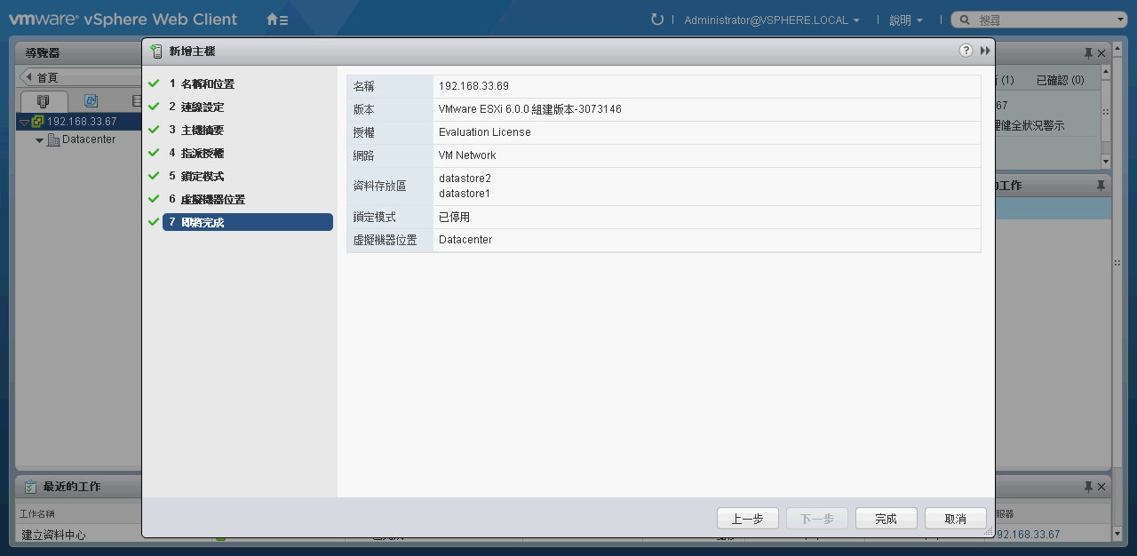Click 取消 to cancel the wizard
The height and width of the screenshot is (556, 1137).
956,519
